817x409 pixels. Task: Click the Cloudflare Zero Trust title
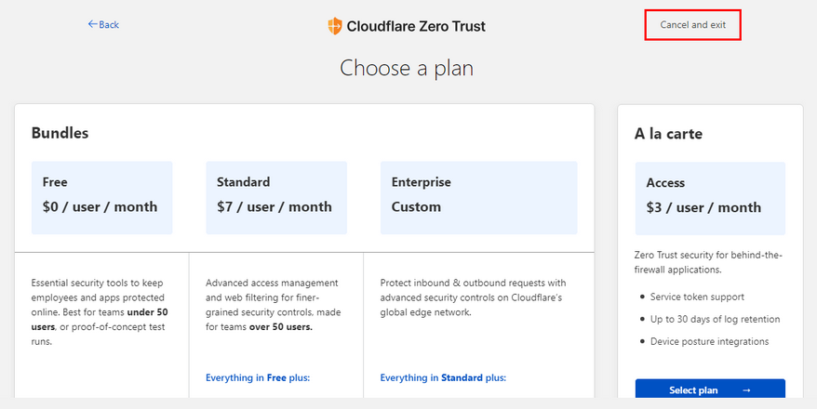(x=416, y=26)
